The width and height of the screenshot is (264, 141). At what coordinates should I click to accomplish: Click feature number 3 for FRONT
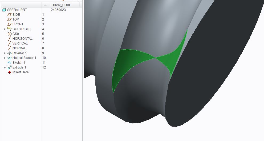[x=43, y=24]
